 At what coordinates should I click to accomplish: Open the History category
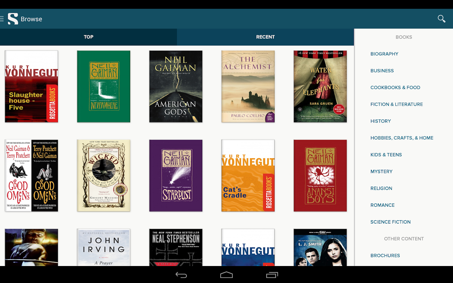(x=381, y=121)
